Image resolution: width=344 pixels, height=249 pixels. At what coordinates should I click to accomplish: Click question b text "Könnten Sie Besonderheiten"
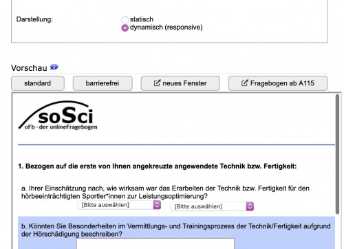coord(73,226)
